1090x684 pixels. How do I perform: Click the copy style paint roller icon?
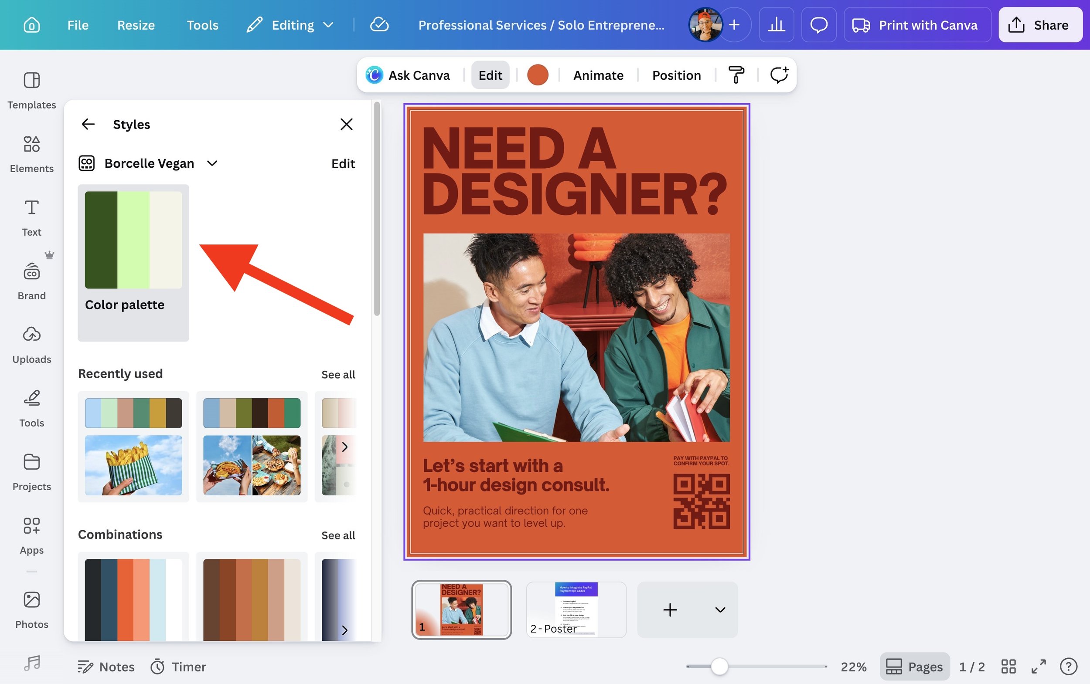point(736,75)
